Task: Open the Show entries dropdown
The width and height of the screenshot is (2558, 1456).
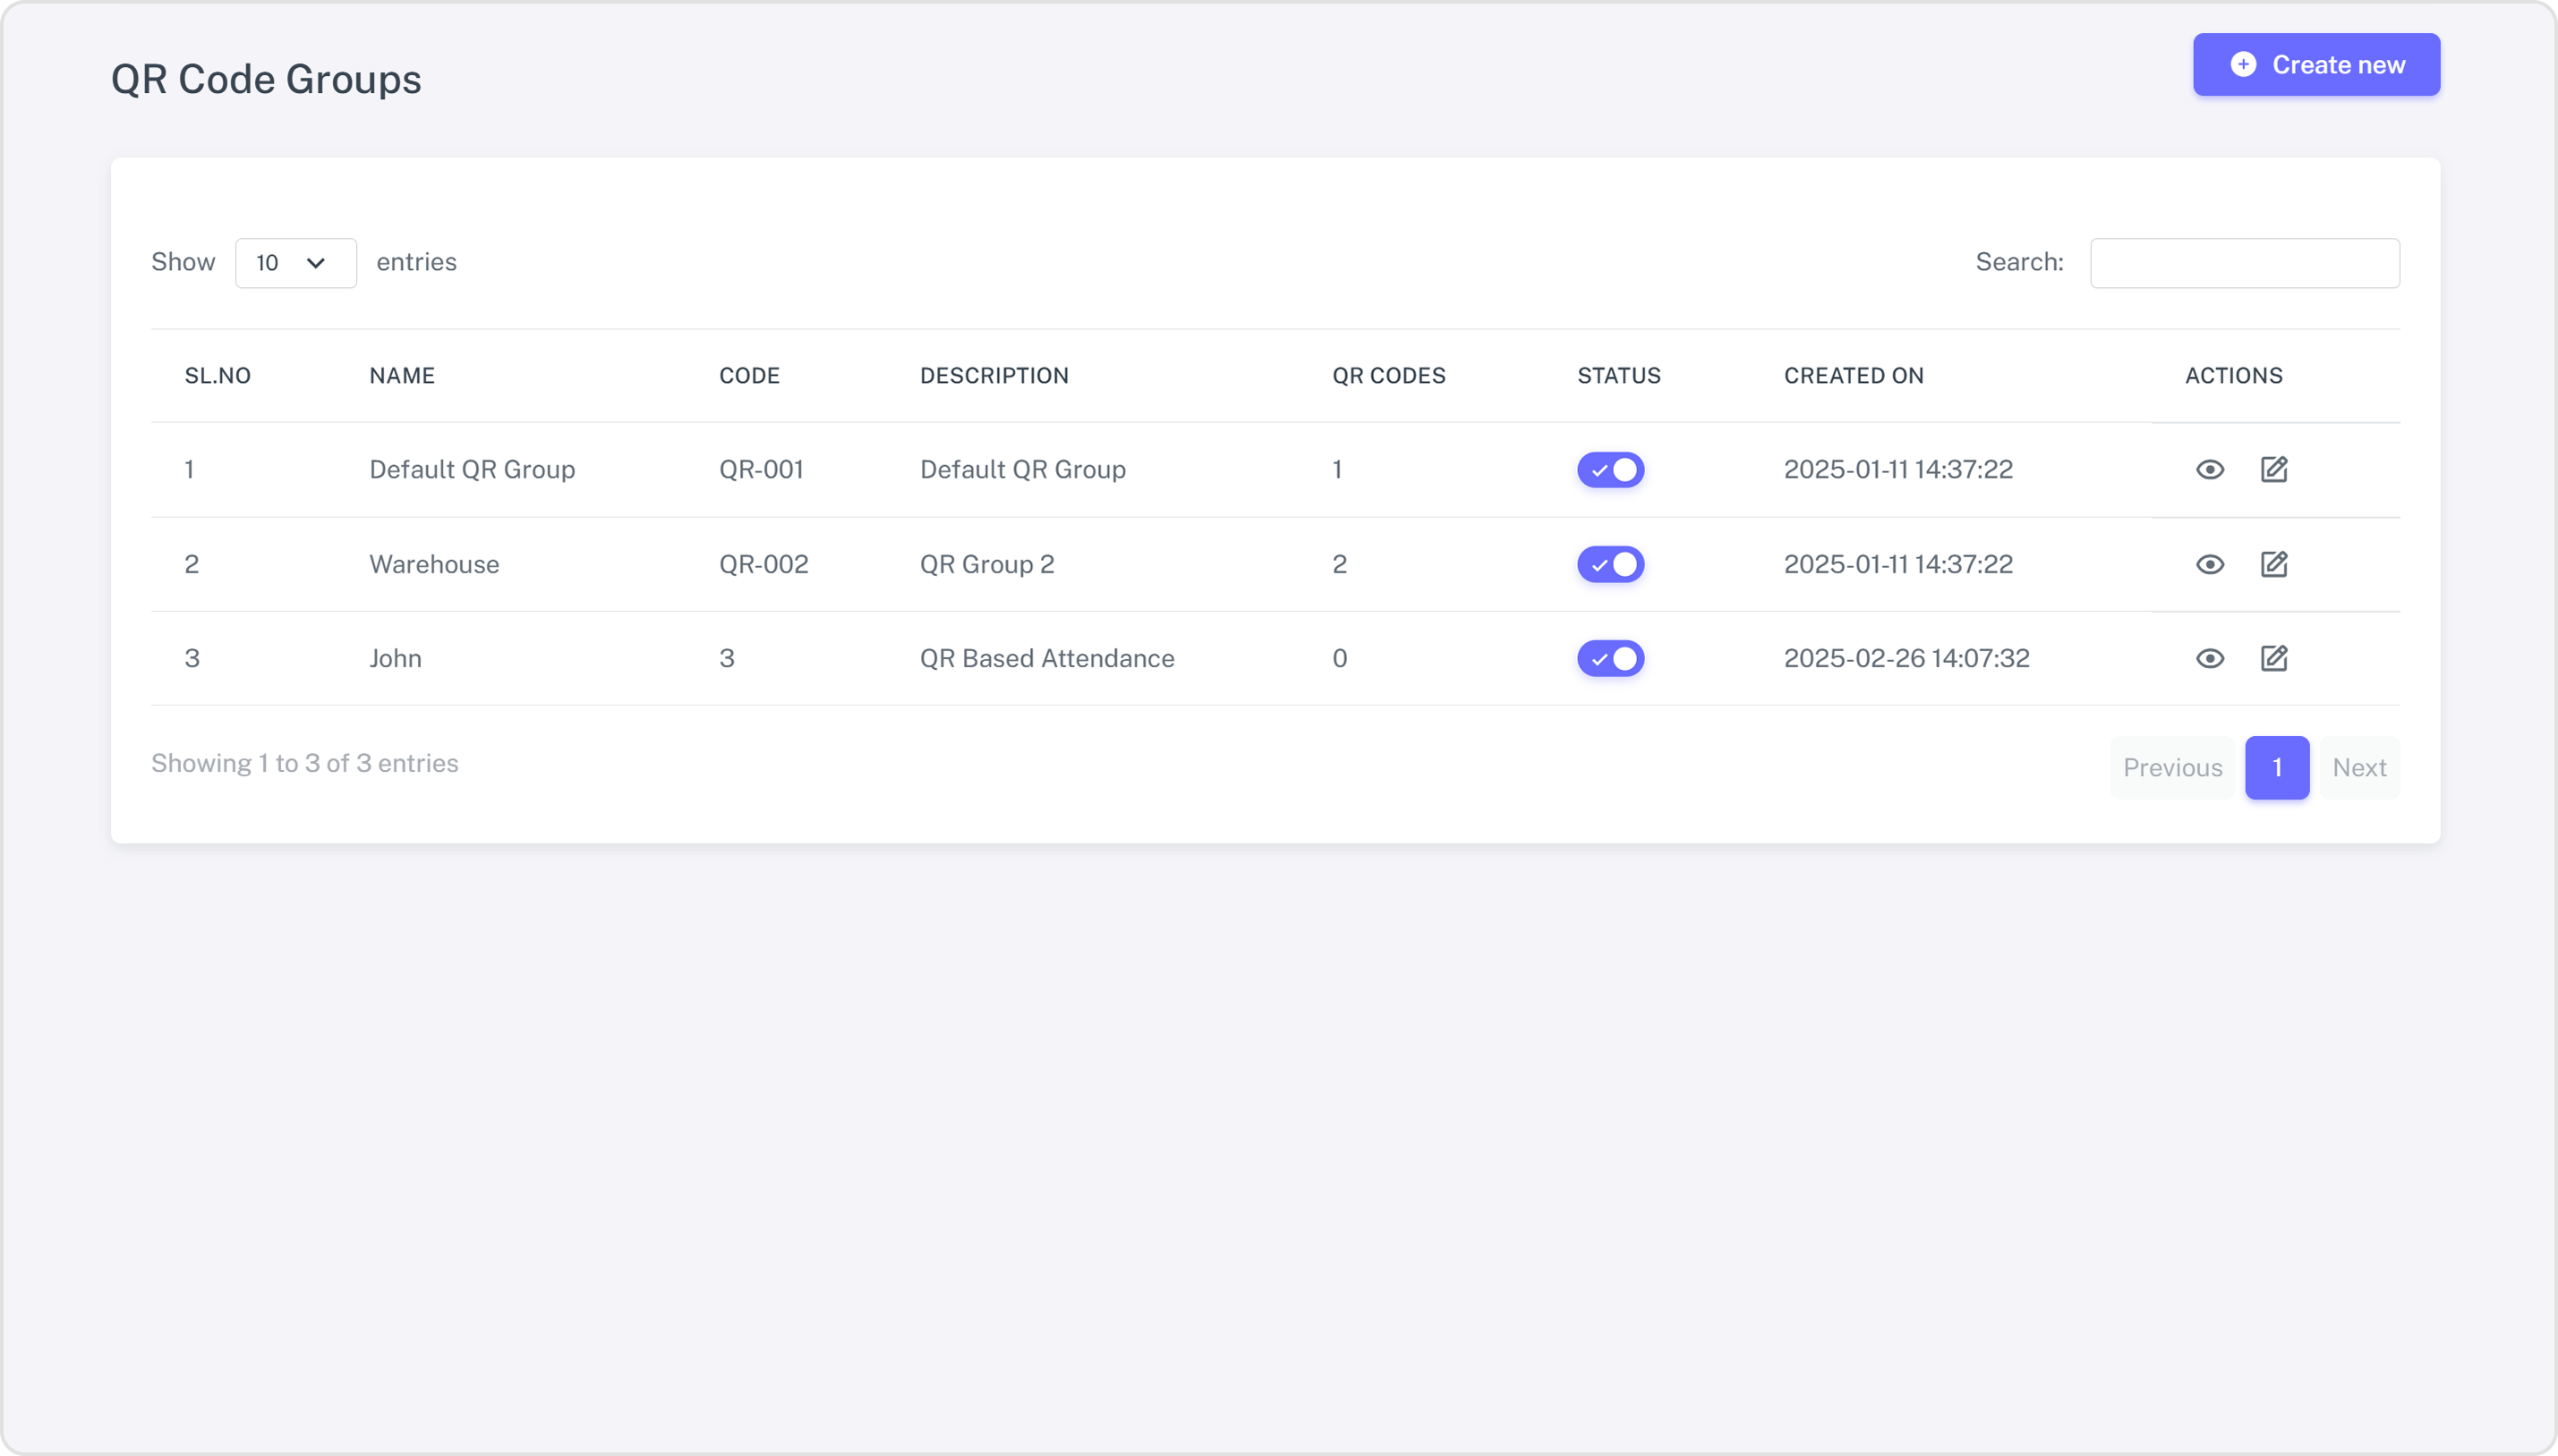Action: (295, 263)
